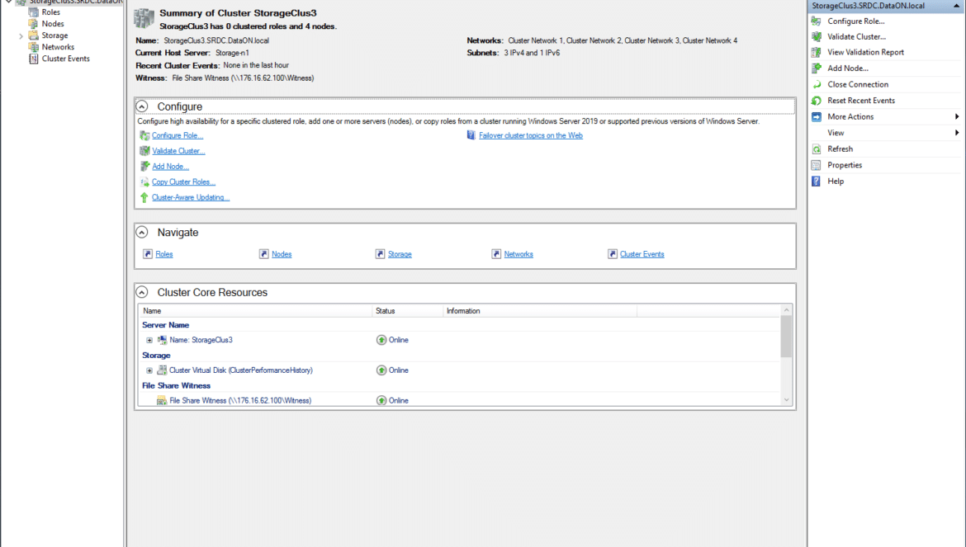Collapse the Navigate section

(142, 232)
